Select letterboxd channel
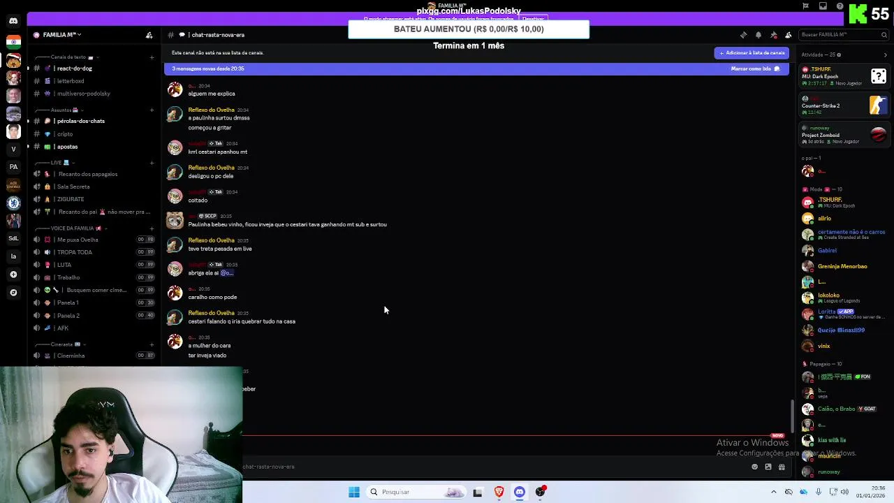Screen dimensions: 894x503 tap(94, 81)
